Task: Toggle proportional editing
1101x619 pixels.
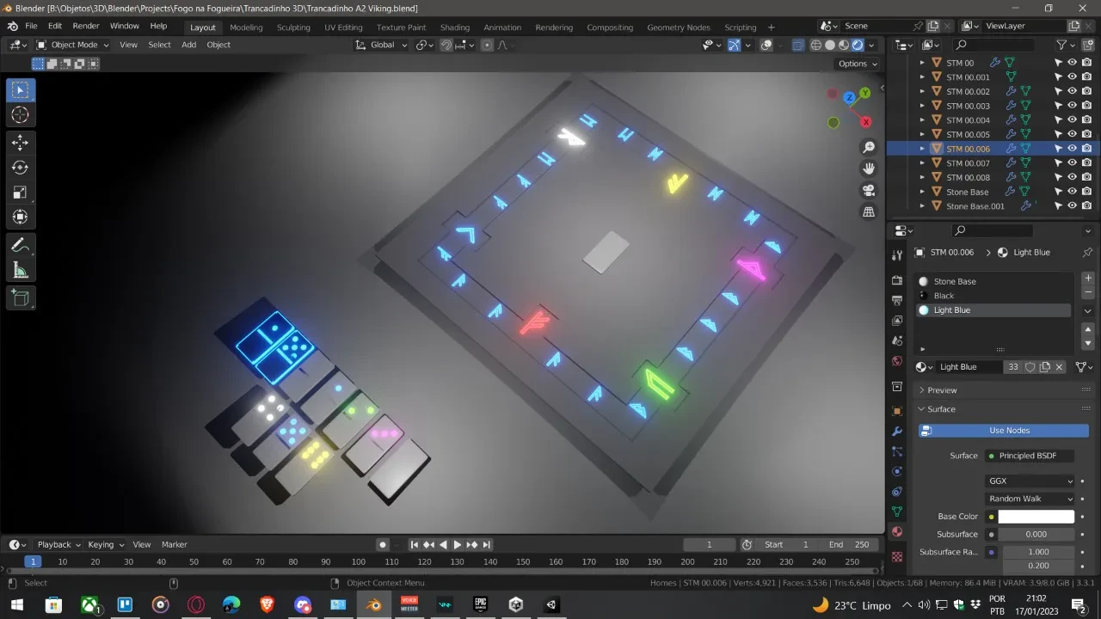Action: tap(487, 45)
